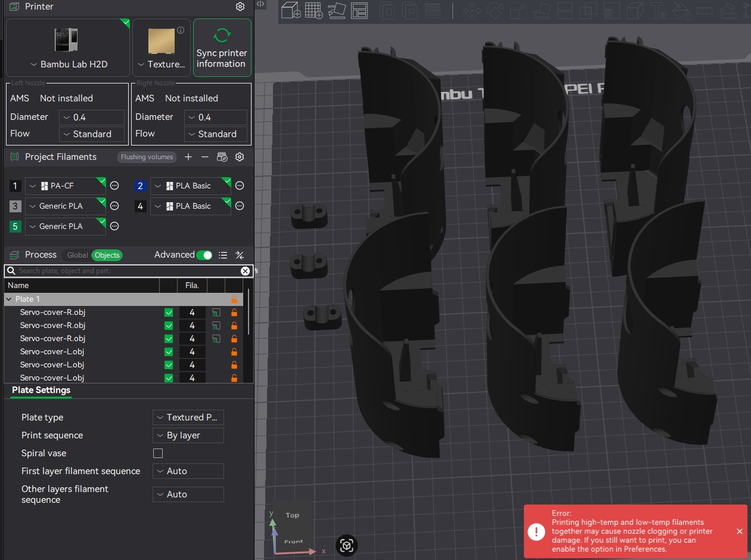Click the compare presets icon
This screenshot has width=751, height=560.
tap(240, 255)
